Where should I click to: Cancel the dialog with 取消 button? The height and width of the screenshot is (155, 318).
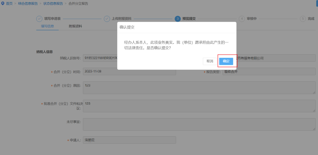coord(210,61)
